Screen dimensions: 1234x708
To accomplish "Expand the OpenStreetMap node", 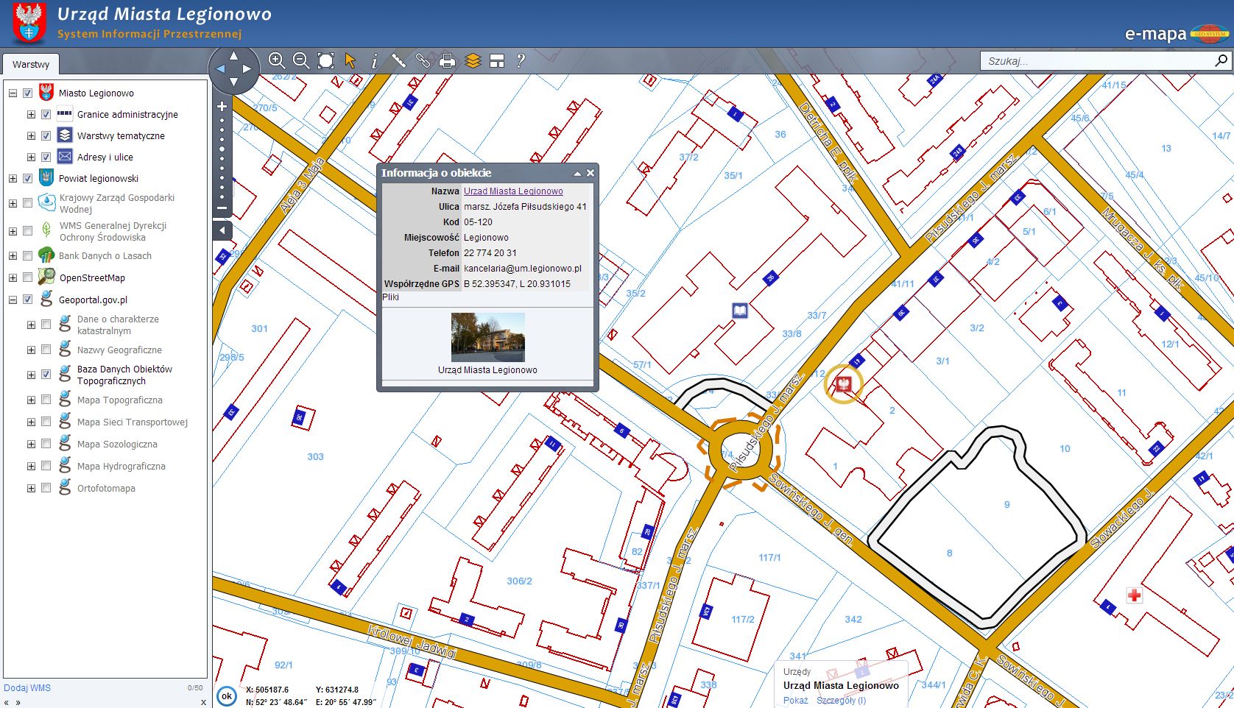I will pos(13,278).
